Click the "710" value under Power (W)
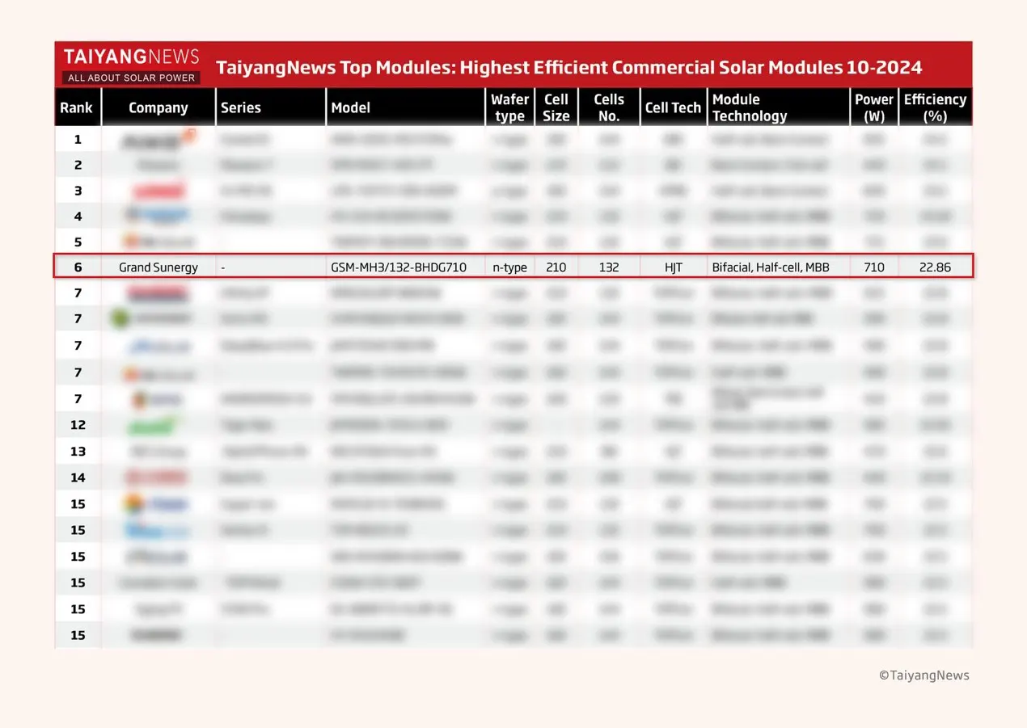Screen dimensions: 1027x728 874,267
